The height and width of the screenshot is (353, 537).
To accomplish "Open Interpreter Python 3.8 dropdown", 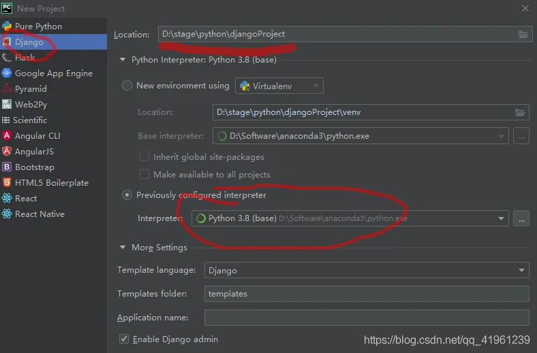I will [x=350, y=218].
